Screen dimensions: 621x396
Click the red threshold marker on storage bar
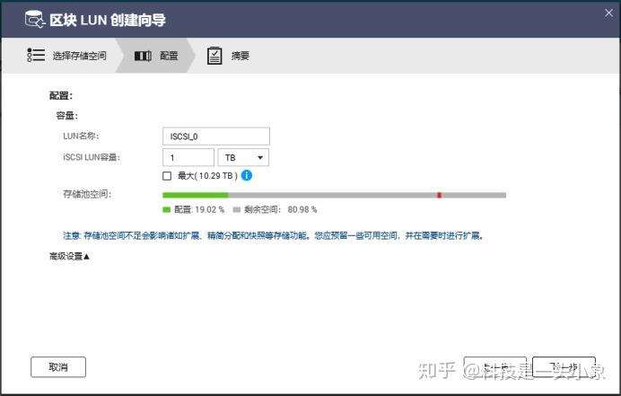click(x=439, y=195)
